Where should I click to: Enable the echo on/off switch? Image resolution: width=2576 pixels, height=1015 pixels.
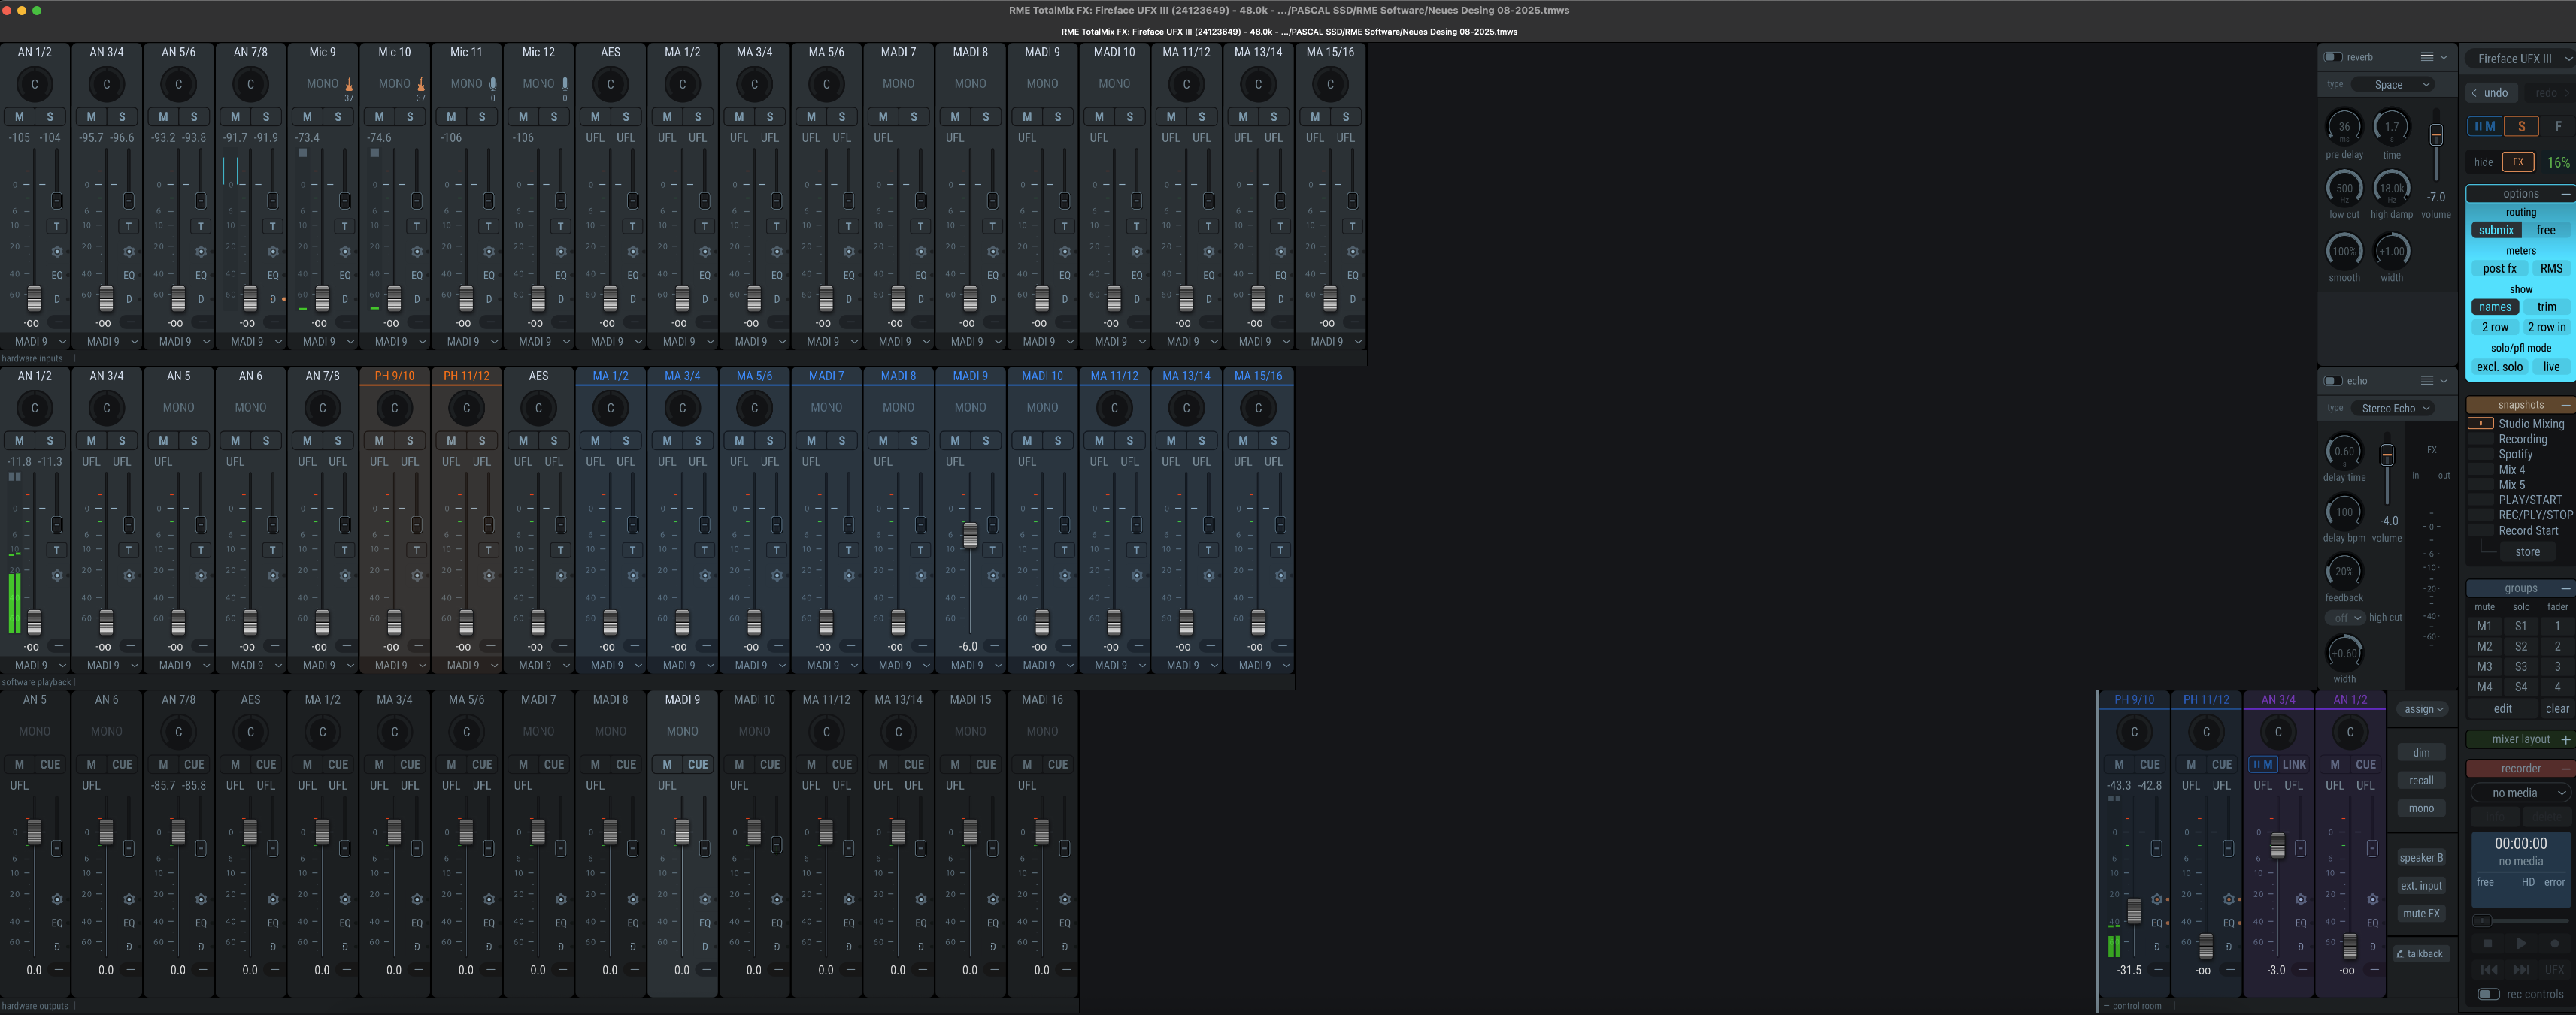point(2333,381)
